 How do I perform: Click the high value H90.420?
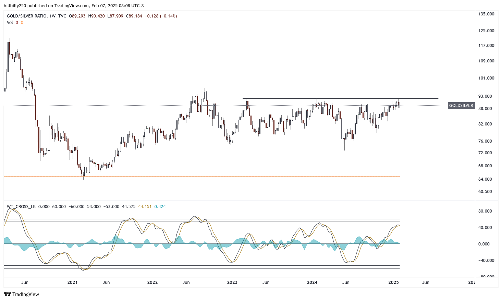pyautogui.click(x=96, y=16)
